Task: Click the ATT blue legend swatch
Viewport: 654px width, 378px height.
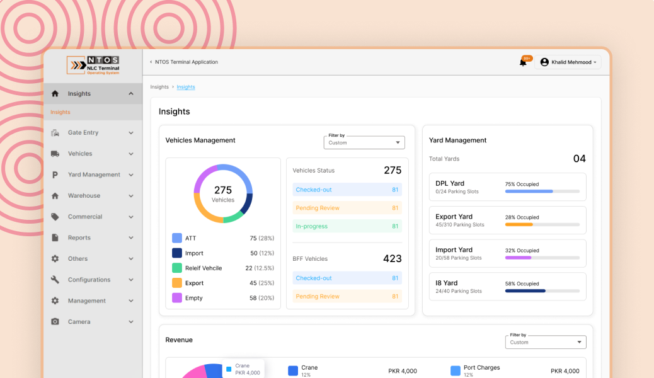Action: [x=177, y=238]
